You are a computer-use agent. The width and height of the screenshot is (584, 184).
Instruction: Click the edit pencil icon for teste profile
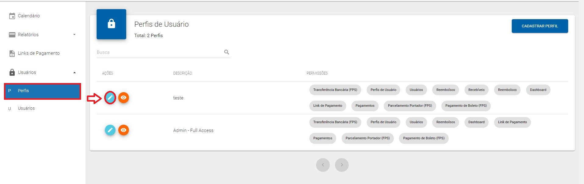point(110,98)
